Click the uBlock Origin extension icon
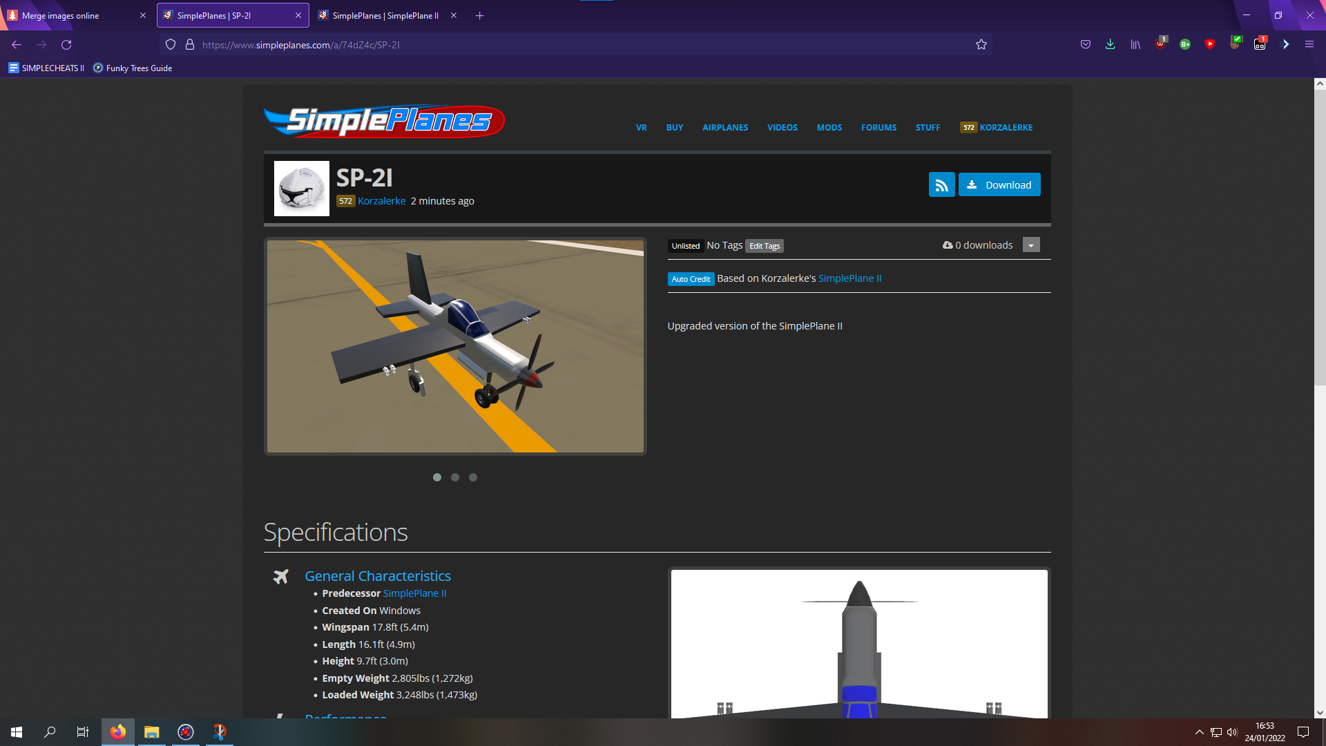1326x746 pixels. point(1161,44)
